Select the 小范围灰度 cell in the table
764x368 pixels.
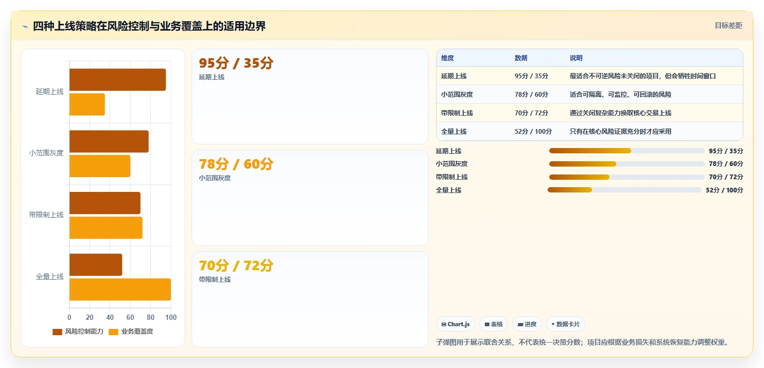(457, 95)
